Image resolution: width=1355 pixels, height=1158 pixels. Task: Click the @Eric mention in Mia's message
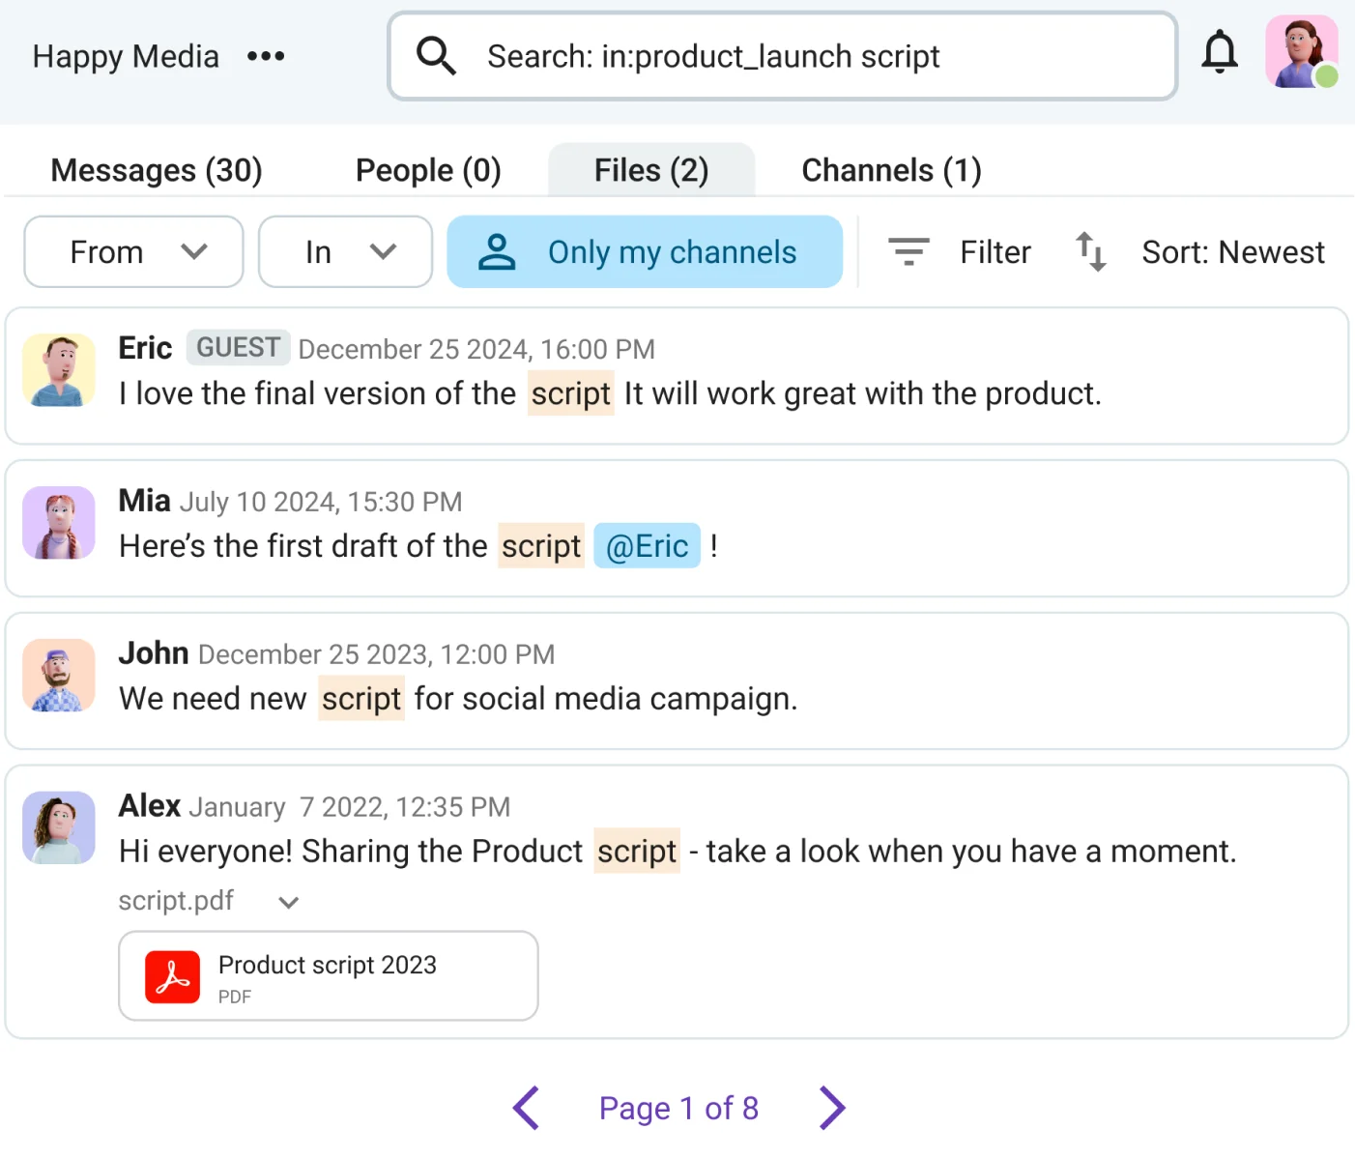tap(647, 545)
